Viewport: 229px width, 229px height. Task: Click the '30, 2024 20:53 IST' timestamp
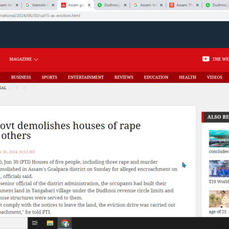[18, 152]
